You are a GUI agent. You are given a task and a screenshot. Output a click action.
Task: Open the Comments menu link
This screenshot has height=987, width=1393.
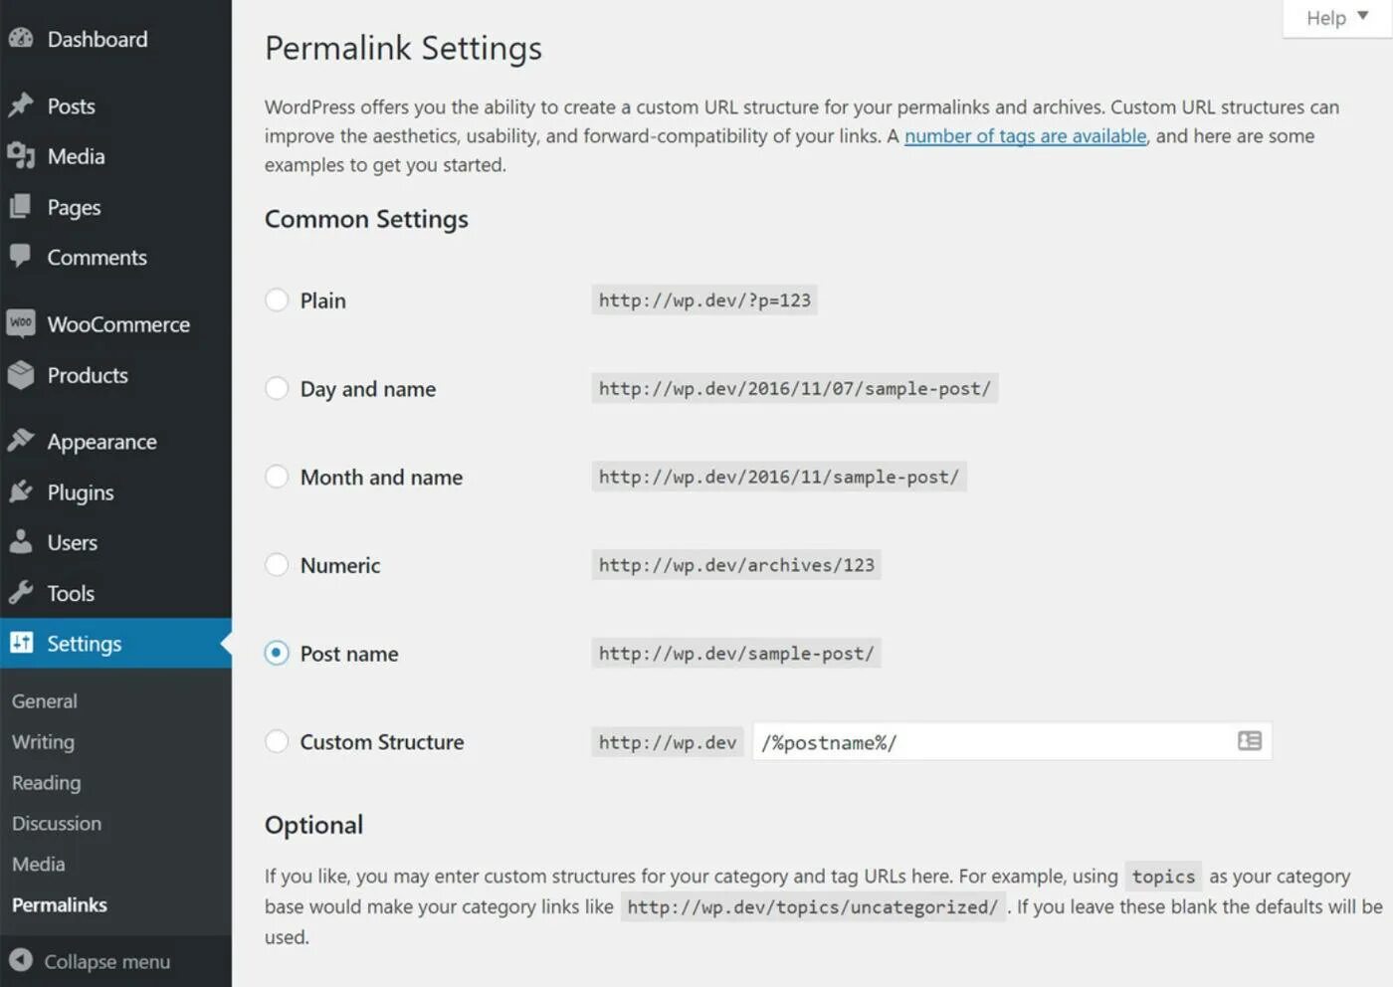click(97, 258)
